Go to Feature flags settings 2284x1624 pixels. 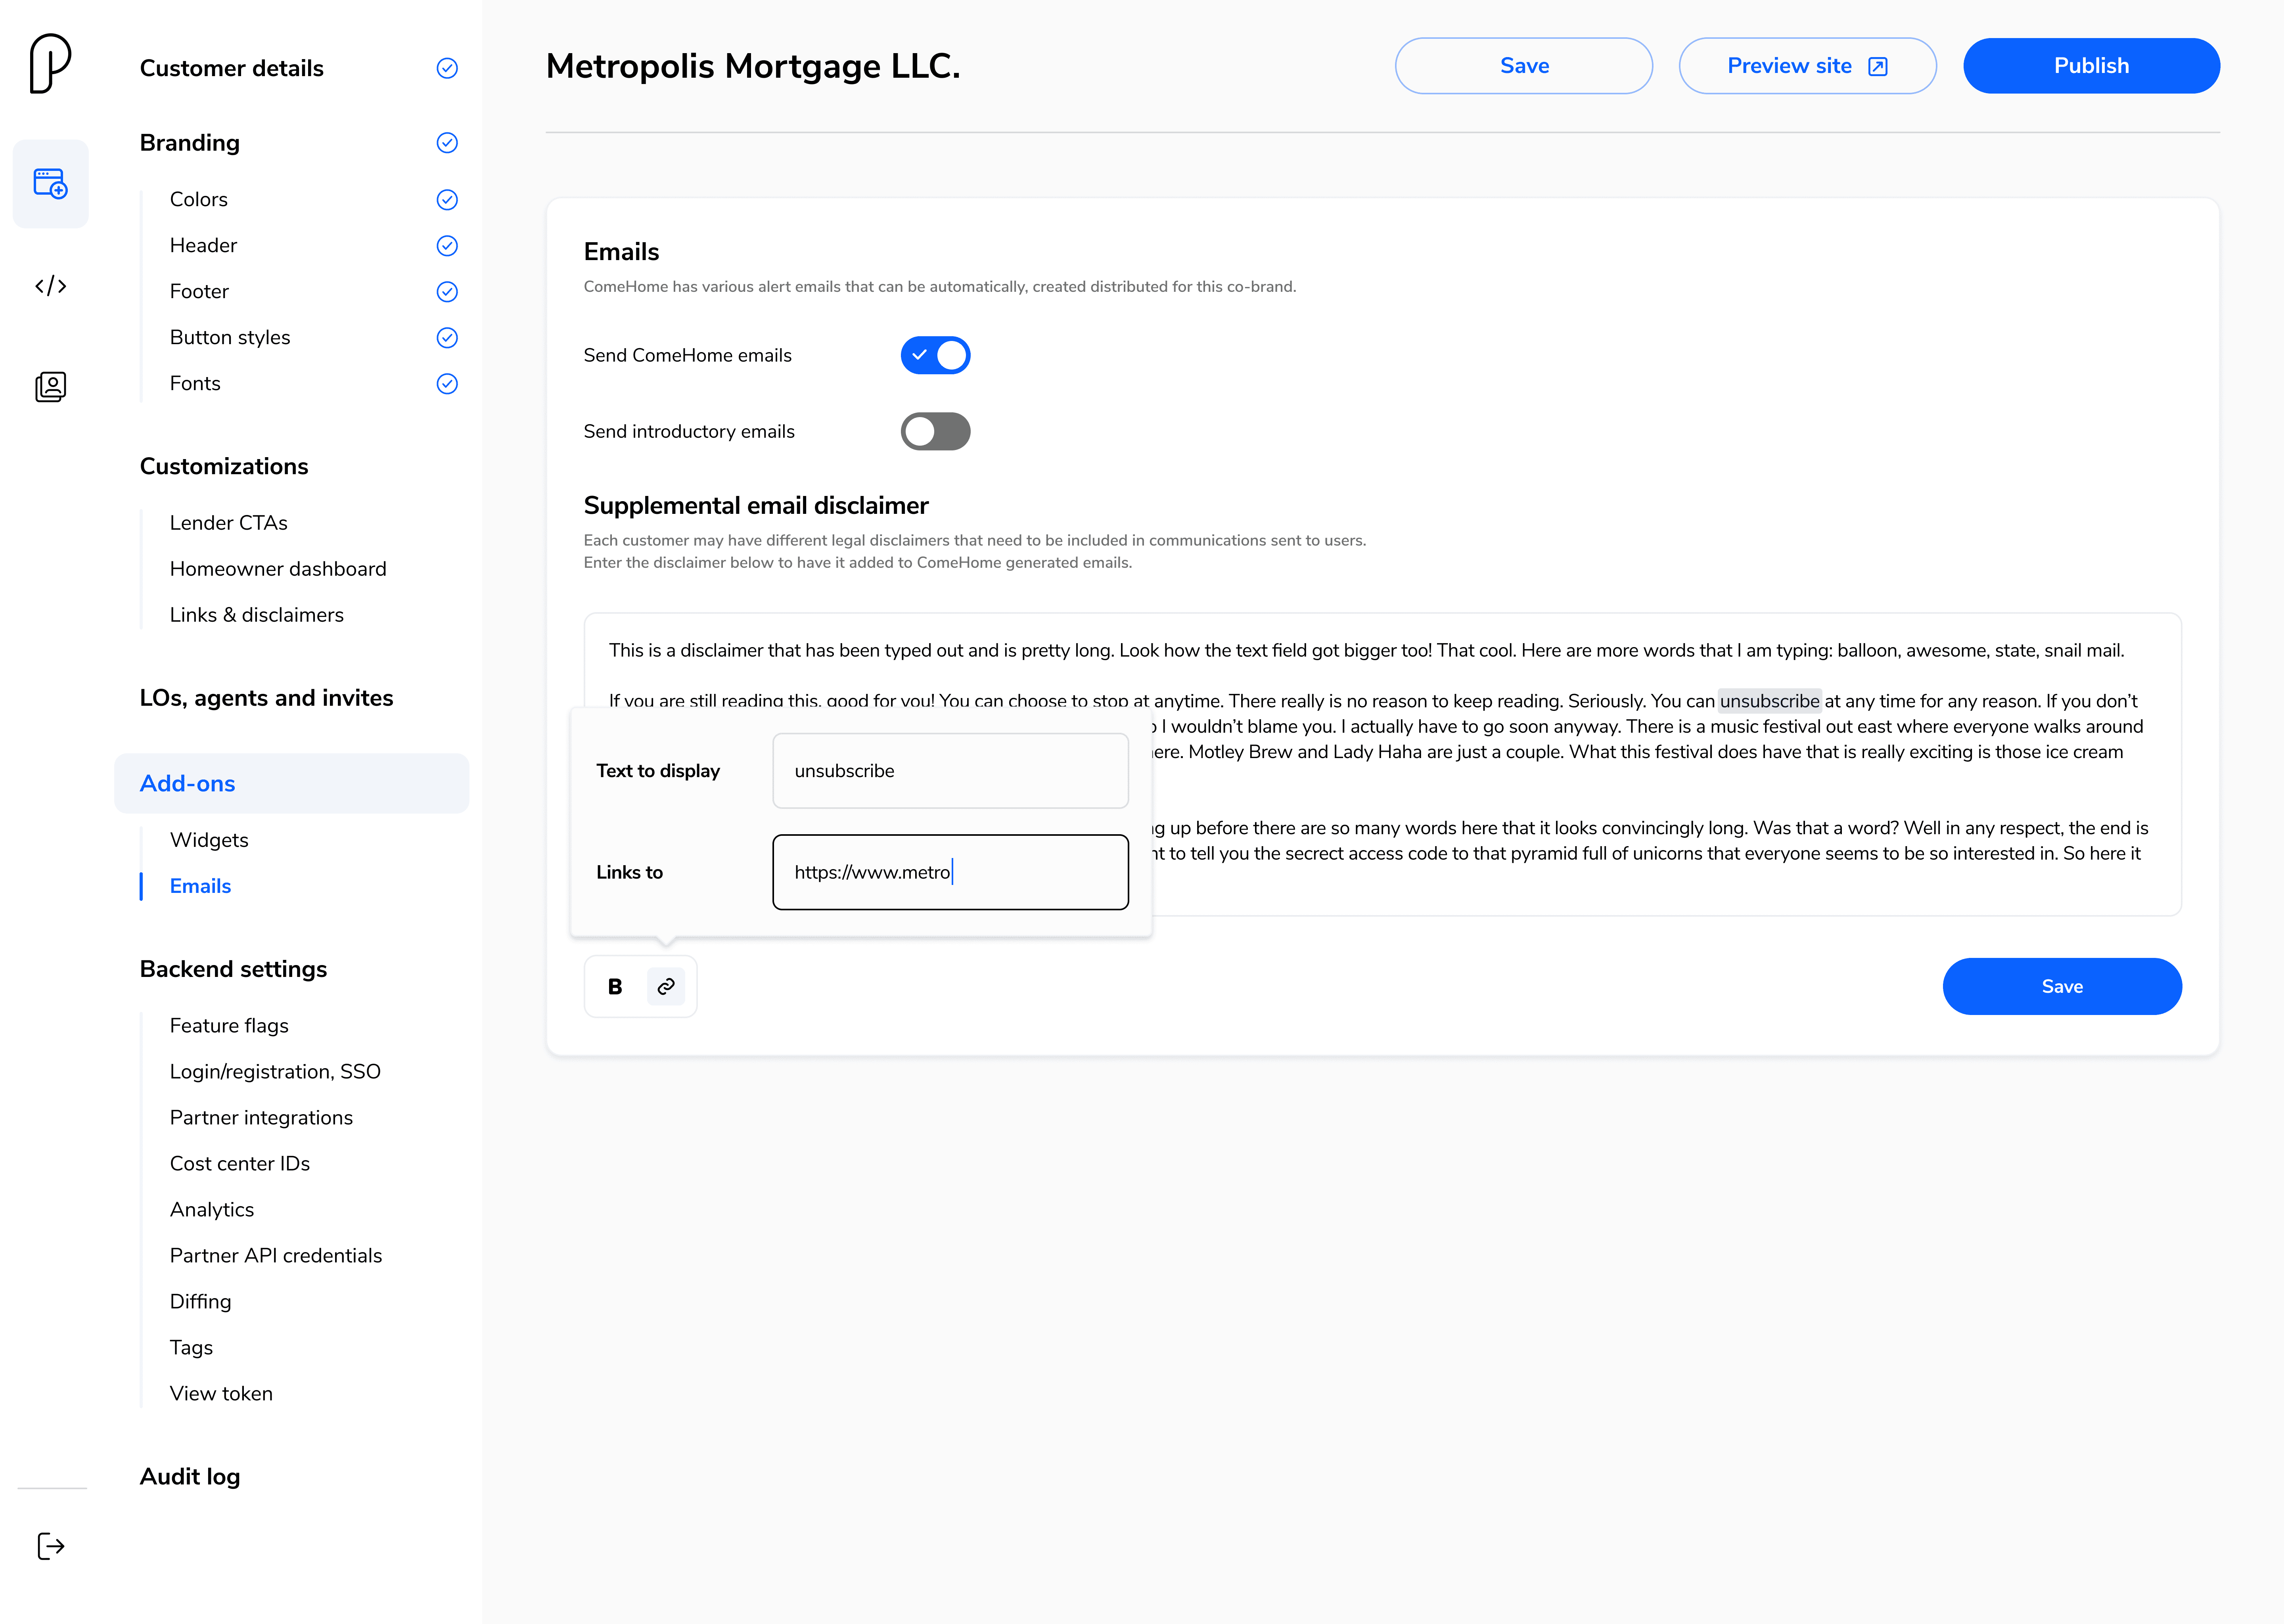229,1025
